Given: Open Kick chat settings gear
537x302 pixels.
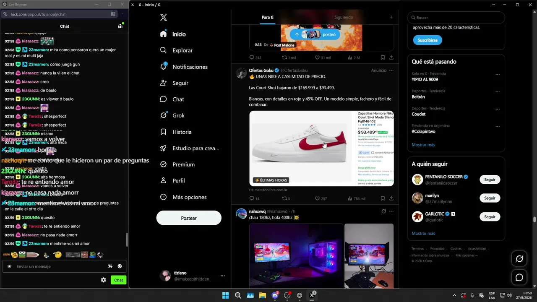Looking at the screenshot, I should [103, 280].
